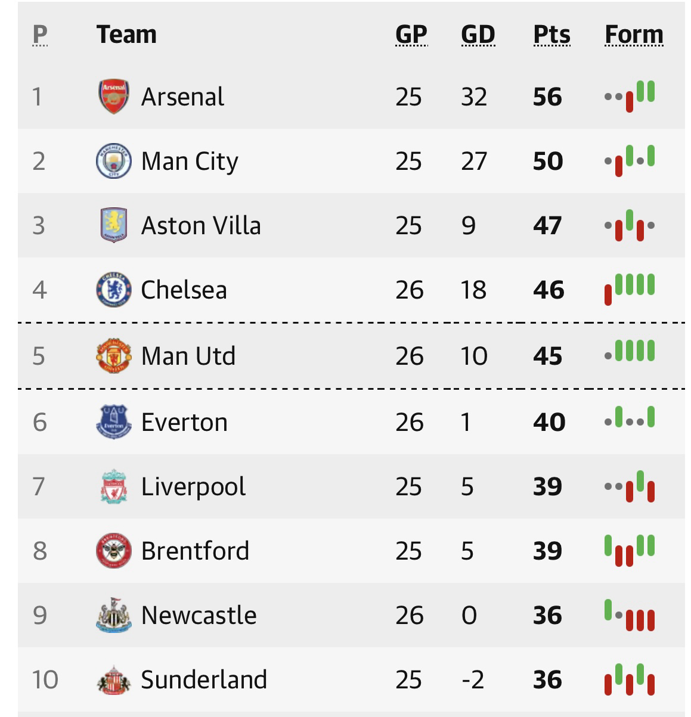Click the Man Utd club crest

click(113, 356)
